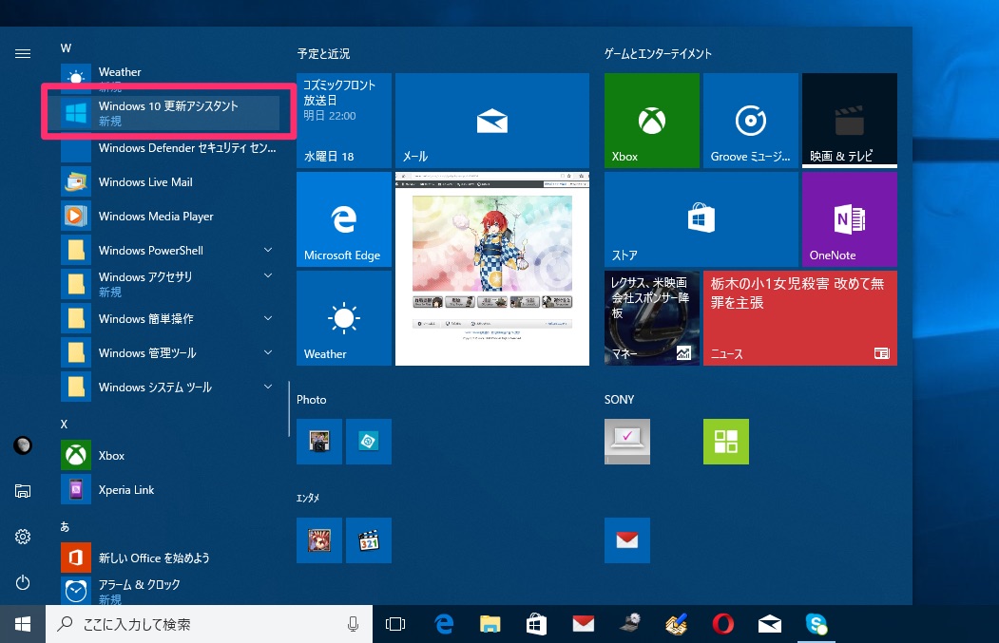Expand the Windows アクセサリ folder chevron
This screenshot has width=999, height=643.
[x=268, y=276]
